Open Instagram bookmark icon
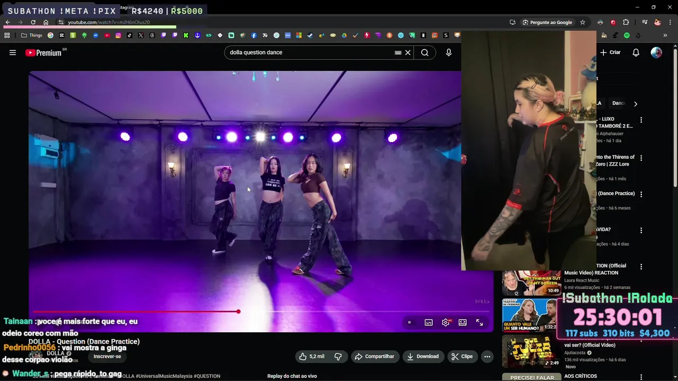 click(x=118, y=35)
